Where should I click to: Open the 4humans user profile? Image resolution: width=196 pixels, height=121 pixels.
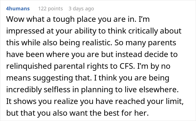pyautogui.click(x=18, y=9)
